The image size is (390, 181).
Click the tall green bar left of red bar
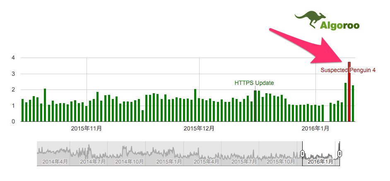(x=345, y=102)
